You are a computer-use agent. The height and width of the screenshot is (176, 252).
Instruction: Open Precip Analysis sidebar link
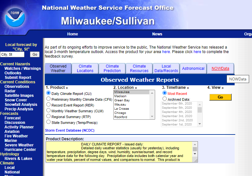coord(19,109)
